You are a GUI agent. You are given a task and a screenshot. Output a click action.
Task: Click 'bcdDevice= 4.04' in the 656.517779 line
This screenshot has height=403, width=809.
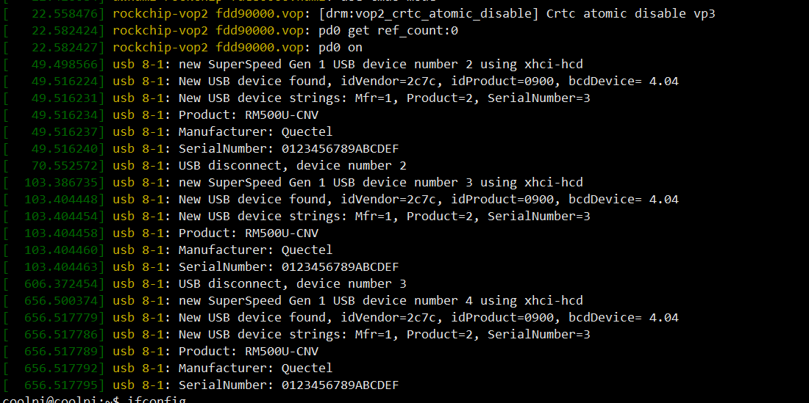click(623, 318)
